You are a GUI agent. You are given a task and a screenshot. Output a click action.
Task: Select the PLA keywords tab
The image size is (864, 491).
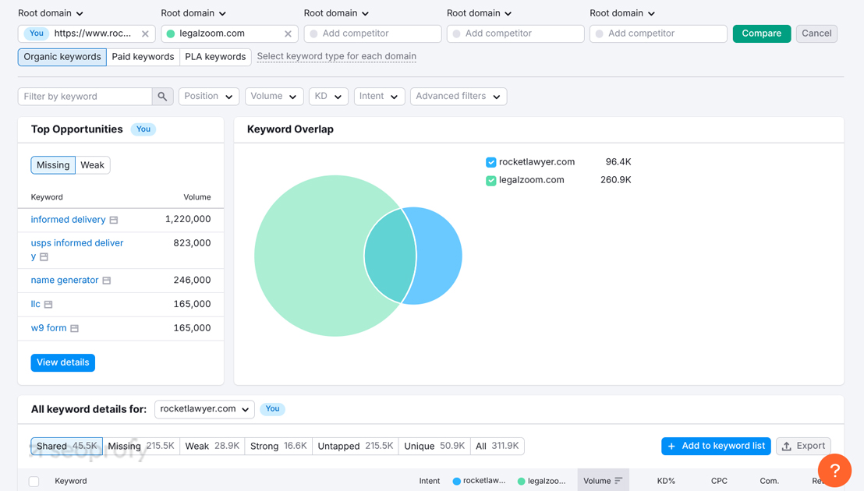pos(215,57)
